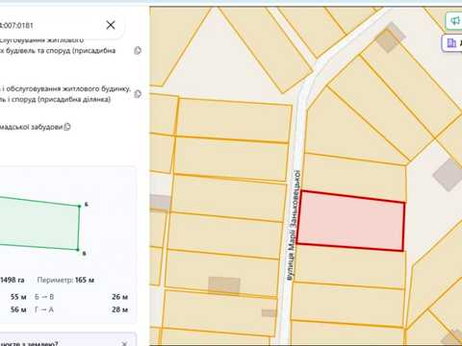Click side length '56 м'

point(18,309)
